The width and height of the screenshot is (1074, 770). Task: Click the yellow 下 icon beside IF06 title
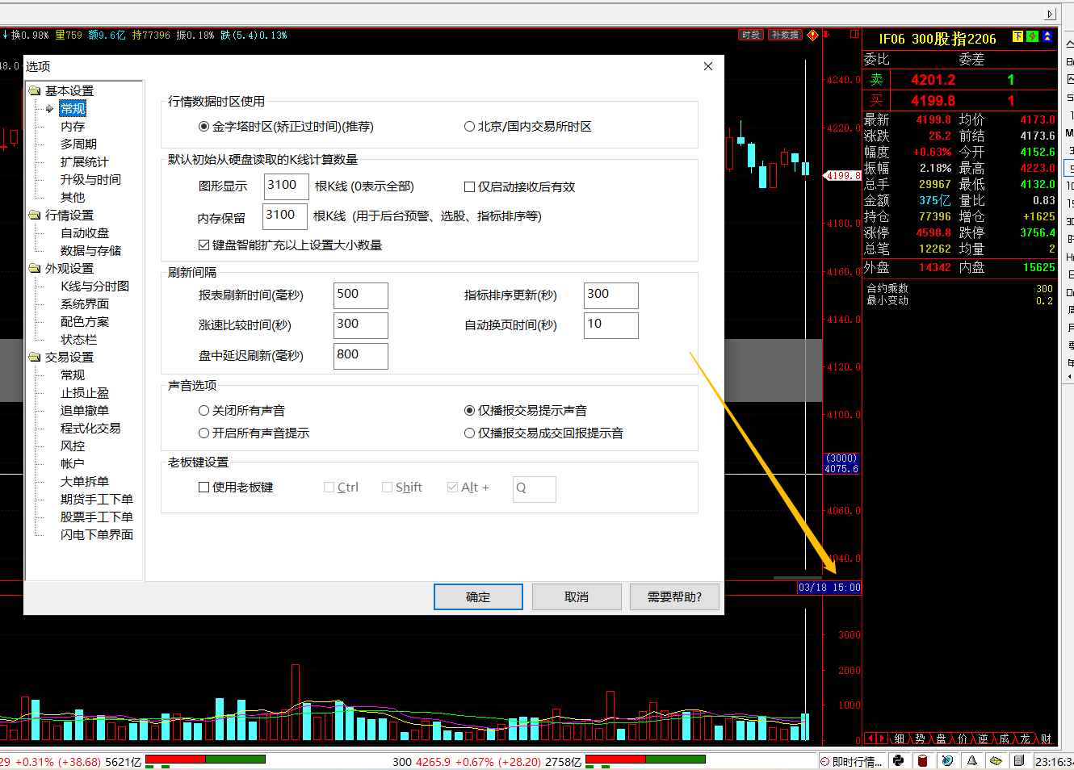1017,36
